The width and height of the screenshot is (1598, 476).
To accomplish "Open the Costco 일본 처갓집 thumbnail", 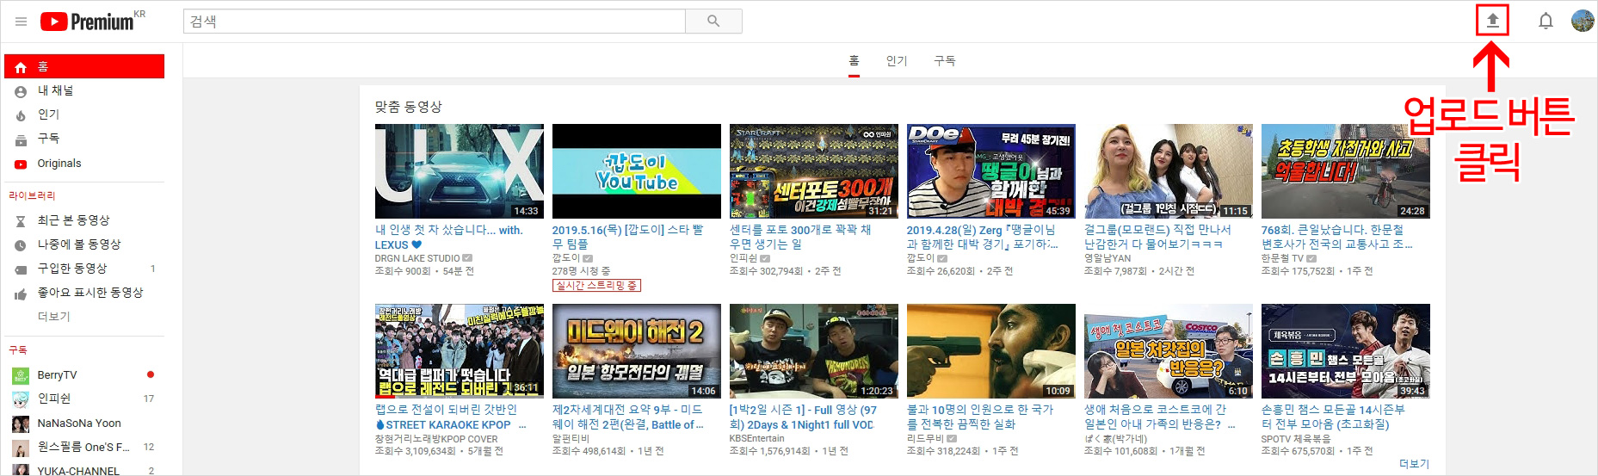I will (x=1168, y=350).
